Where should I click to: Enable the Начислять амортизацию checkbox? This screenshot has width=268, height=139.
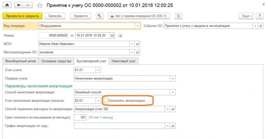(106, 100)
